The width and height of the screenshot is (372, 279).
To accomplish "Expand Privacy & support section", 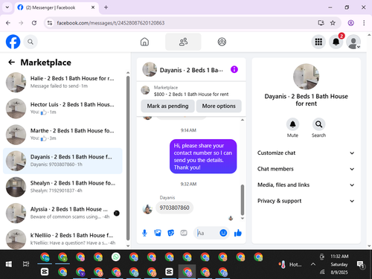I will (306, 201).
